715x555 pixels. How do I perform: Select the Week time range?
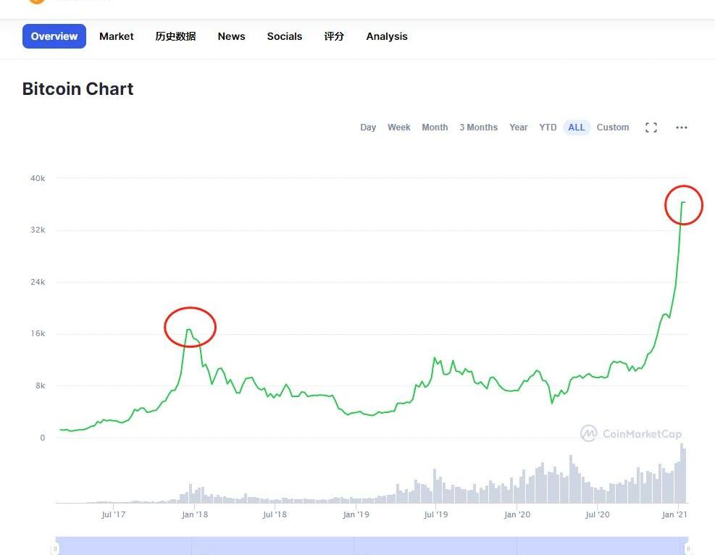(399, 128)
